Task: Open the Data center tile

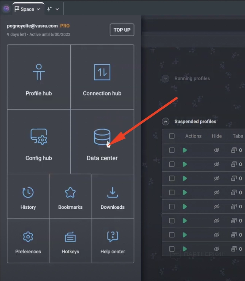Action: [x=102, y=142]
